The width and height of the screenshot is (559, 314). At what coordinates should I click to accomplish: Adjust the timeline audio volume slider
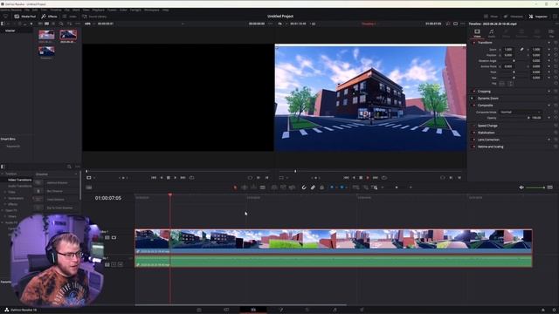pyautogui.click(x=535, y=188)
